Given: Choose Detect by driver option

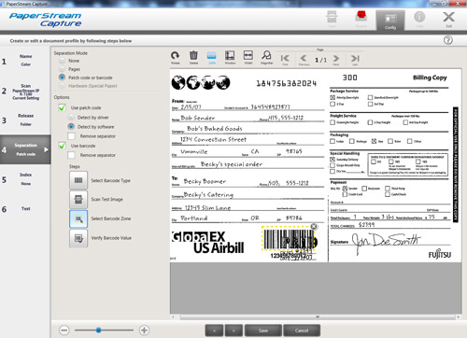Looking at the screenshot, I should (71, 118).
